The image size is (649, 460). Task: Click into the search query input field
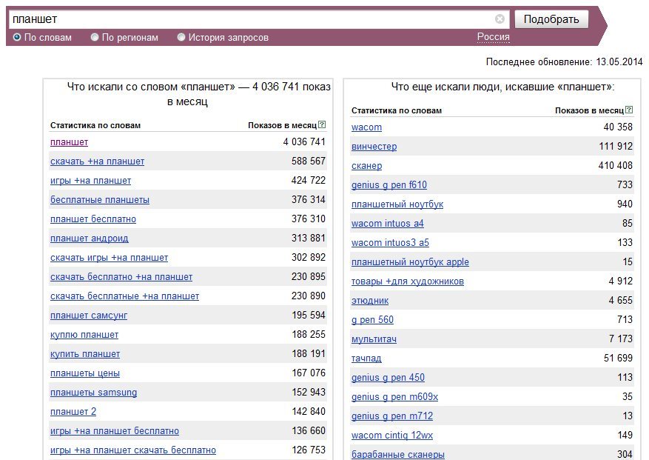pos(252,19)
